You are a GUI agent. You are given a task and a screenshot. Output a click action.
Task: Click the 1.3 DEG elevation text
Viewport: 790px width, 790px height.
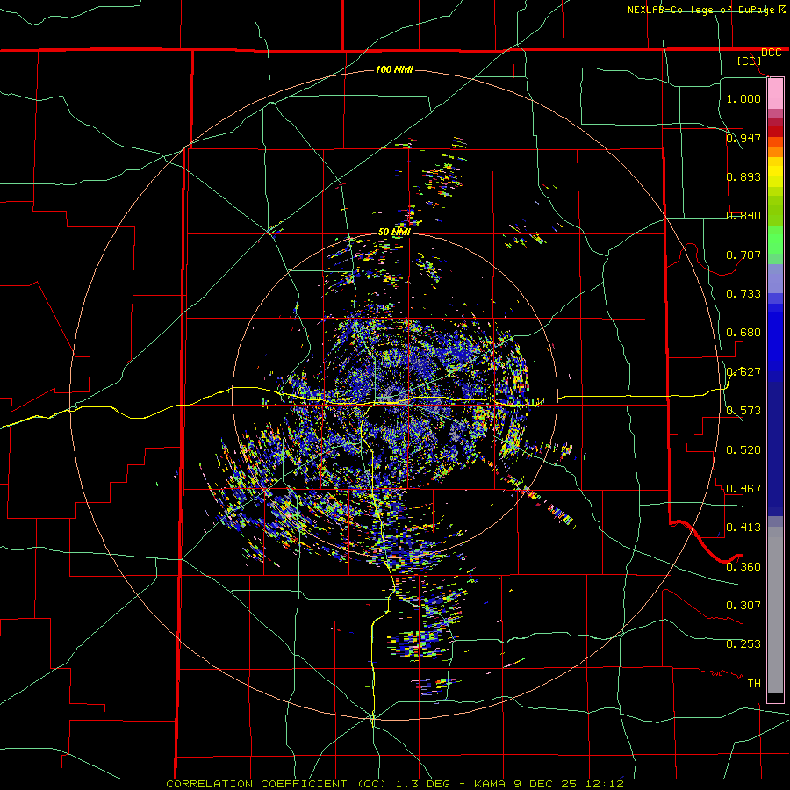tap(423, 784)
